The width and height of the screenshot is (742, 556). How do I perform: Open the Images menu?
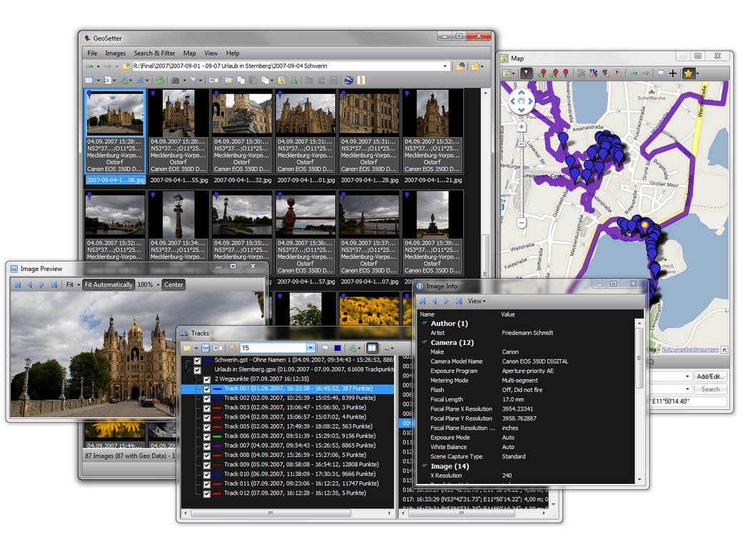coord(116,53)
